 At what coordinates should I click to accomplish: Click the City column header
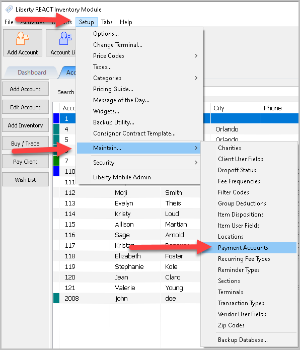click(x=236, y=108)
